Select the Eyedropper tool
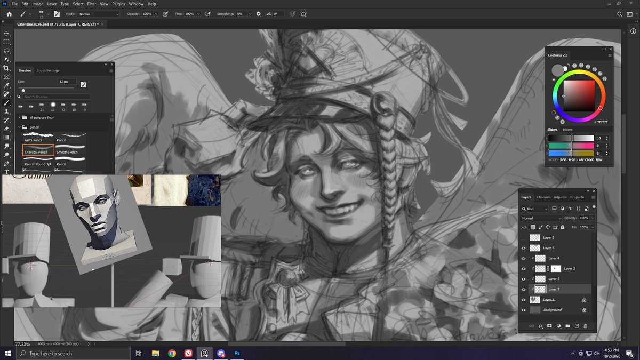This screenshot has width=640, height=360. [x=6, y=85]
